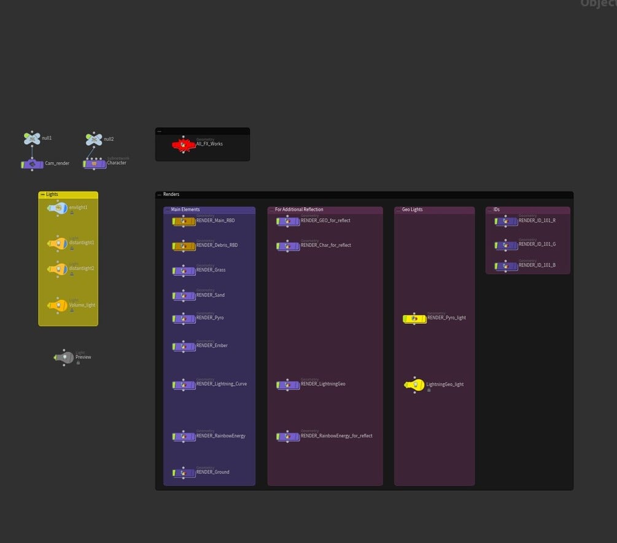The width and height of the screenshot is (617, 543).
Task: Toggle green display flag on Character
Action: tap(85, 164)
